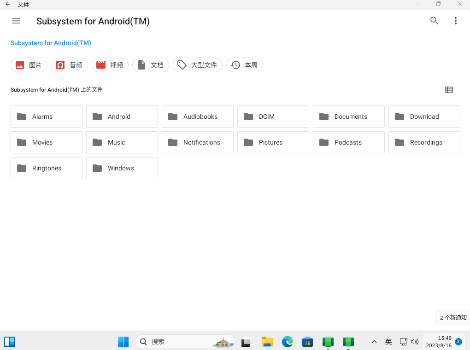
Task: Select the 视频 (Videos) filter chip
Action: point(110,65)
